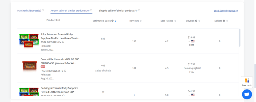Click the FBM fulfillment label
Image resolution: width=256 pixels, height=102 pixels.
[x=191, y=45]
